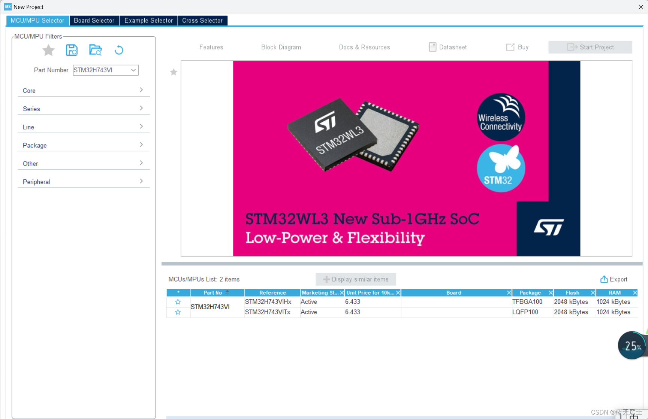Click the Start Project button
The height and width of the screenshot is (419, 648).
[590, 47]
